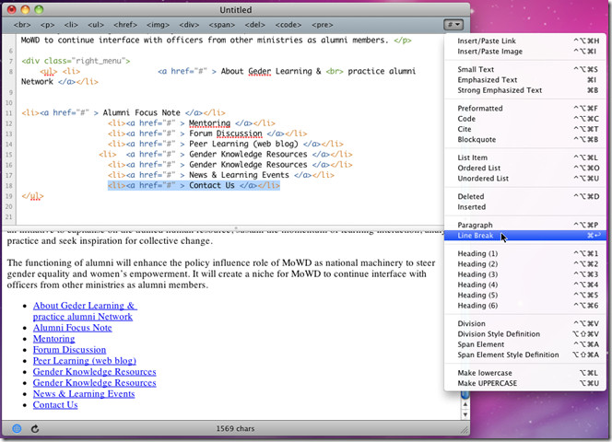The width and height of the screenshot is (612, 442).
Task: Choose Insert/Paste Link menu item
Action: tap(488, 41)
